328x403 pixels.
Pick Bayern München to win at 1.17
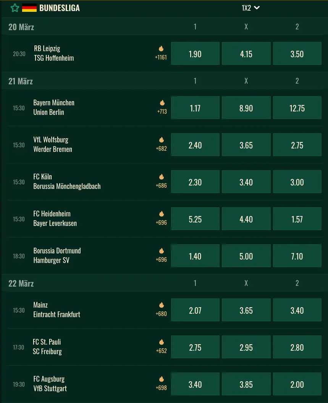[195, 108]
